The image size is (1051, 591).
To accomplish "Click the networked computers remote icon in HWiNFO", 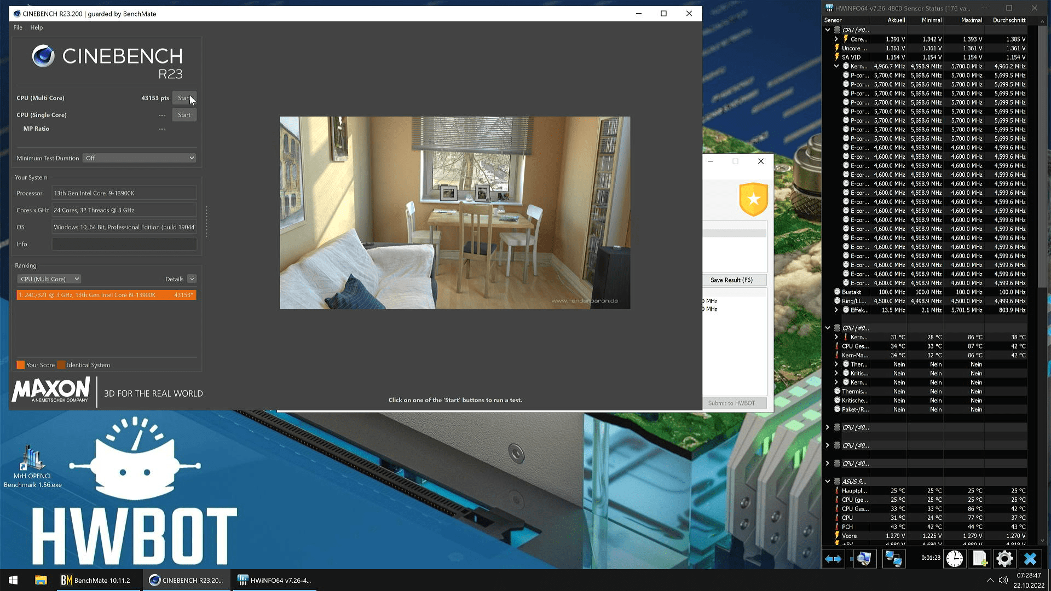I will [893, 559].
